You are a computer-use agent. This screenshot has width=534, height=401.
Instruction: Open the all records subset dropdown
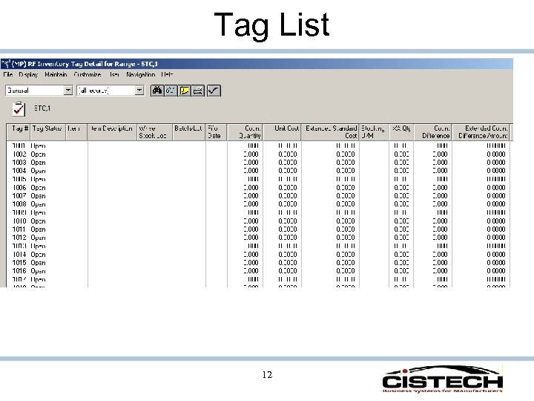click(139, 91)
